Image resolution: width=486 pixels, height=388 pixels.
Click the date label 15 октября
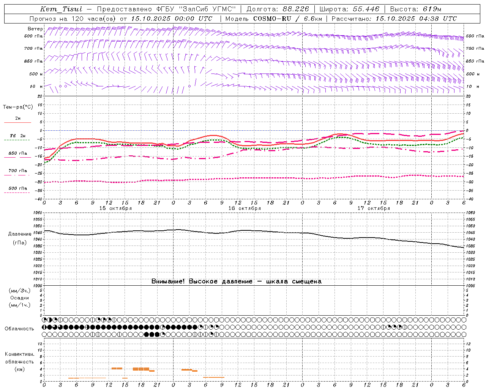115,208
